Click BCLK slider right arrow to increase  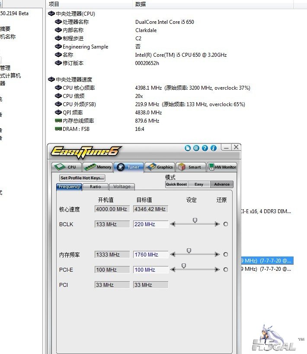pyautogui.click(x=217, y=224)
